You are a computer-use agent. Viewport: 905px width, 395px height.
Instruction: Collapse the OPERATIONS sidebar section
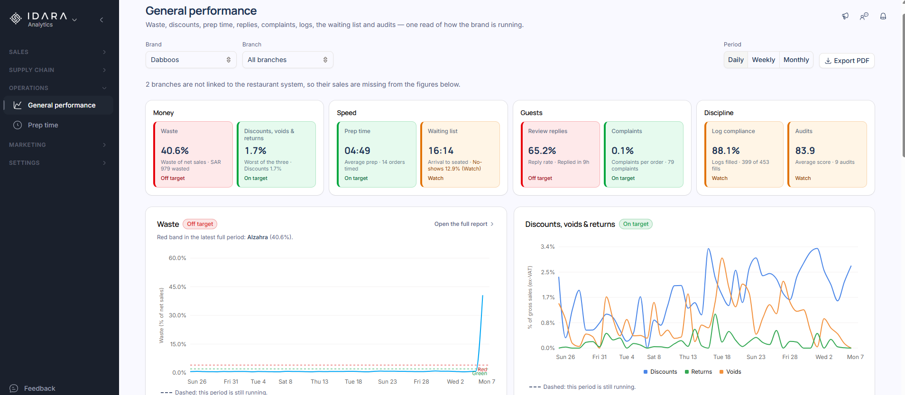tap(57, 88)
